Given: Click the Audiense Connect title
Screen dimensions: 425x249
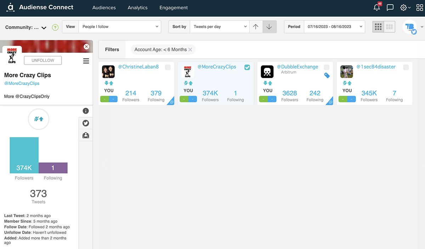Looking at the screenshot, I should (46, 7).
